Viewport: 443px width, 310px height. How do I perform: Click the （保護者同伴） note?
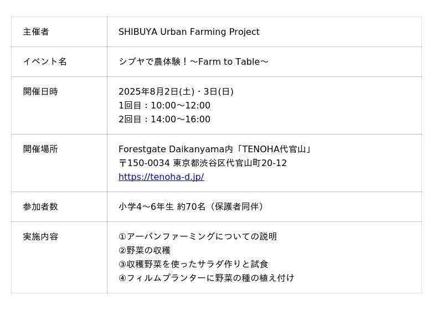point(236,207)
